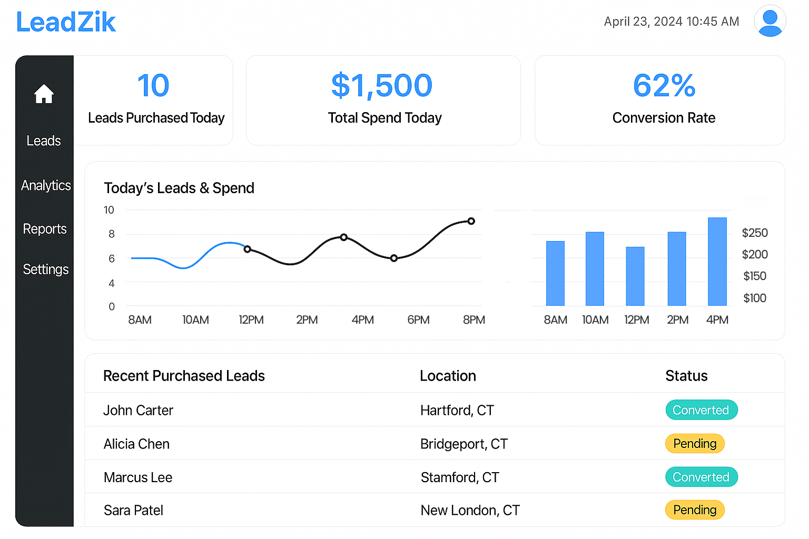Viewport: 809px width, 539px height.
Task: Click the LeadZik logo
Action: click(65, 22)
